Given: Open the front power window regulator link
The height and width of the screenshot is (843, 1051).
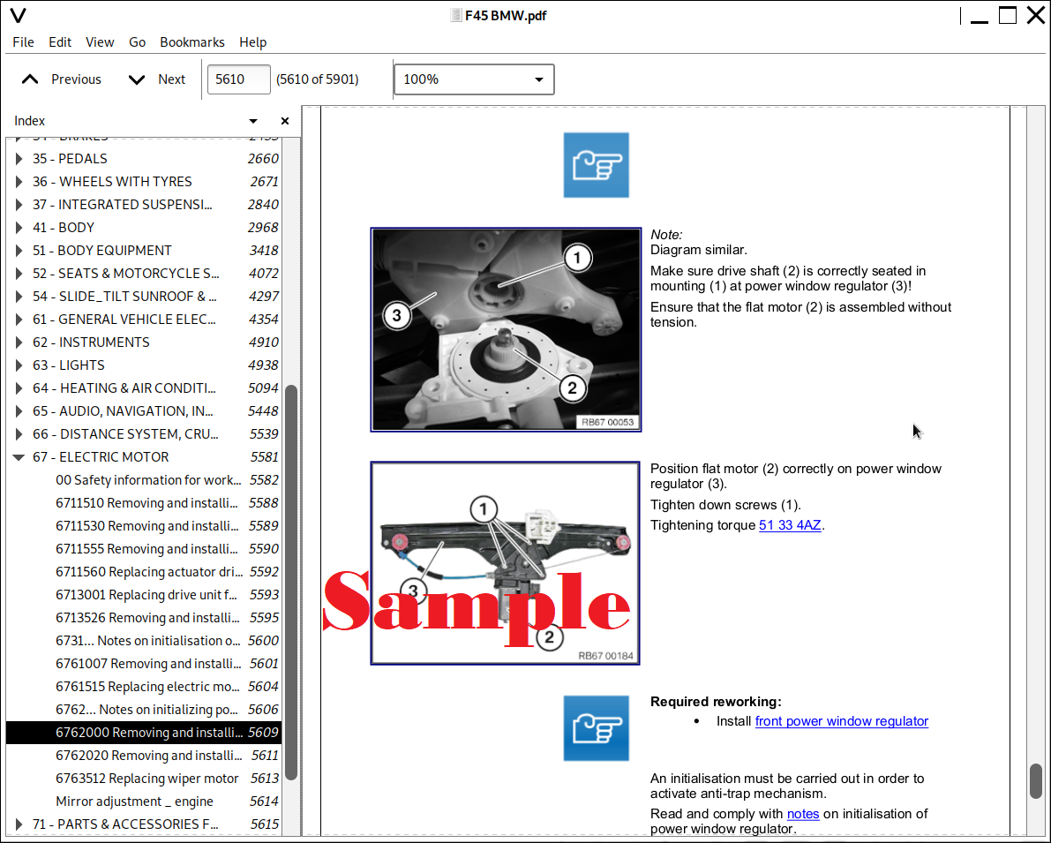Looking at the screenshot, I should (x=841, y=721).
